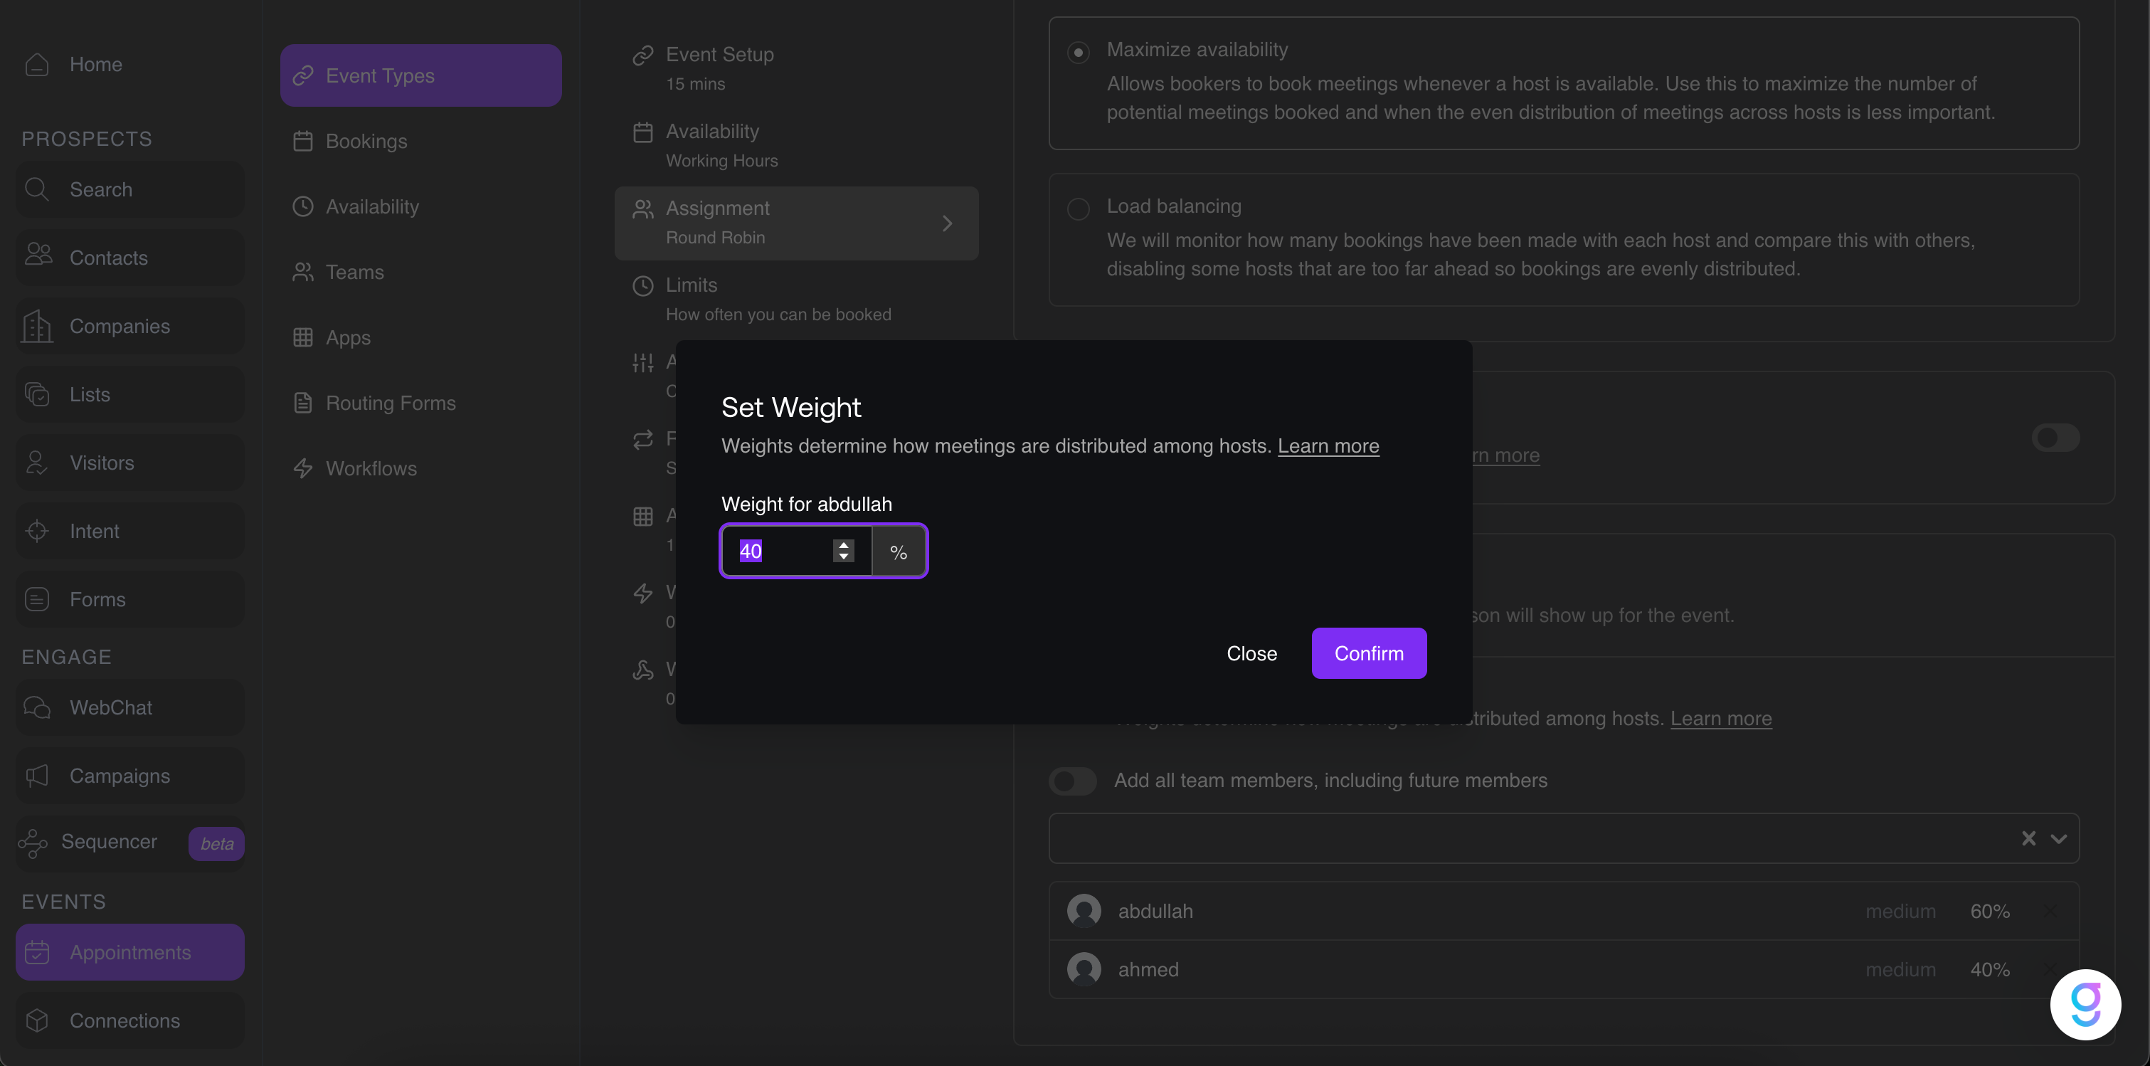Click the Sequencer icon in sidebar
This screenshot has width=2150, height=1066.
33,843
